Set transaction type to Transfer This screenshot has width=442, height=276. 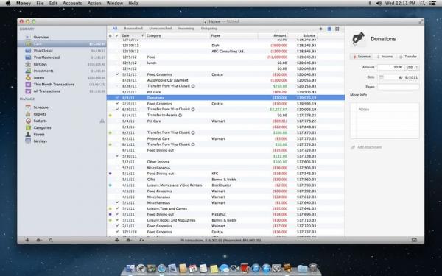click(x=408, y=57)
